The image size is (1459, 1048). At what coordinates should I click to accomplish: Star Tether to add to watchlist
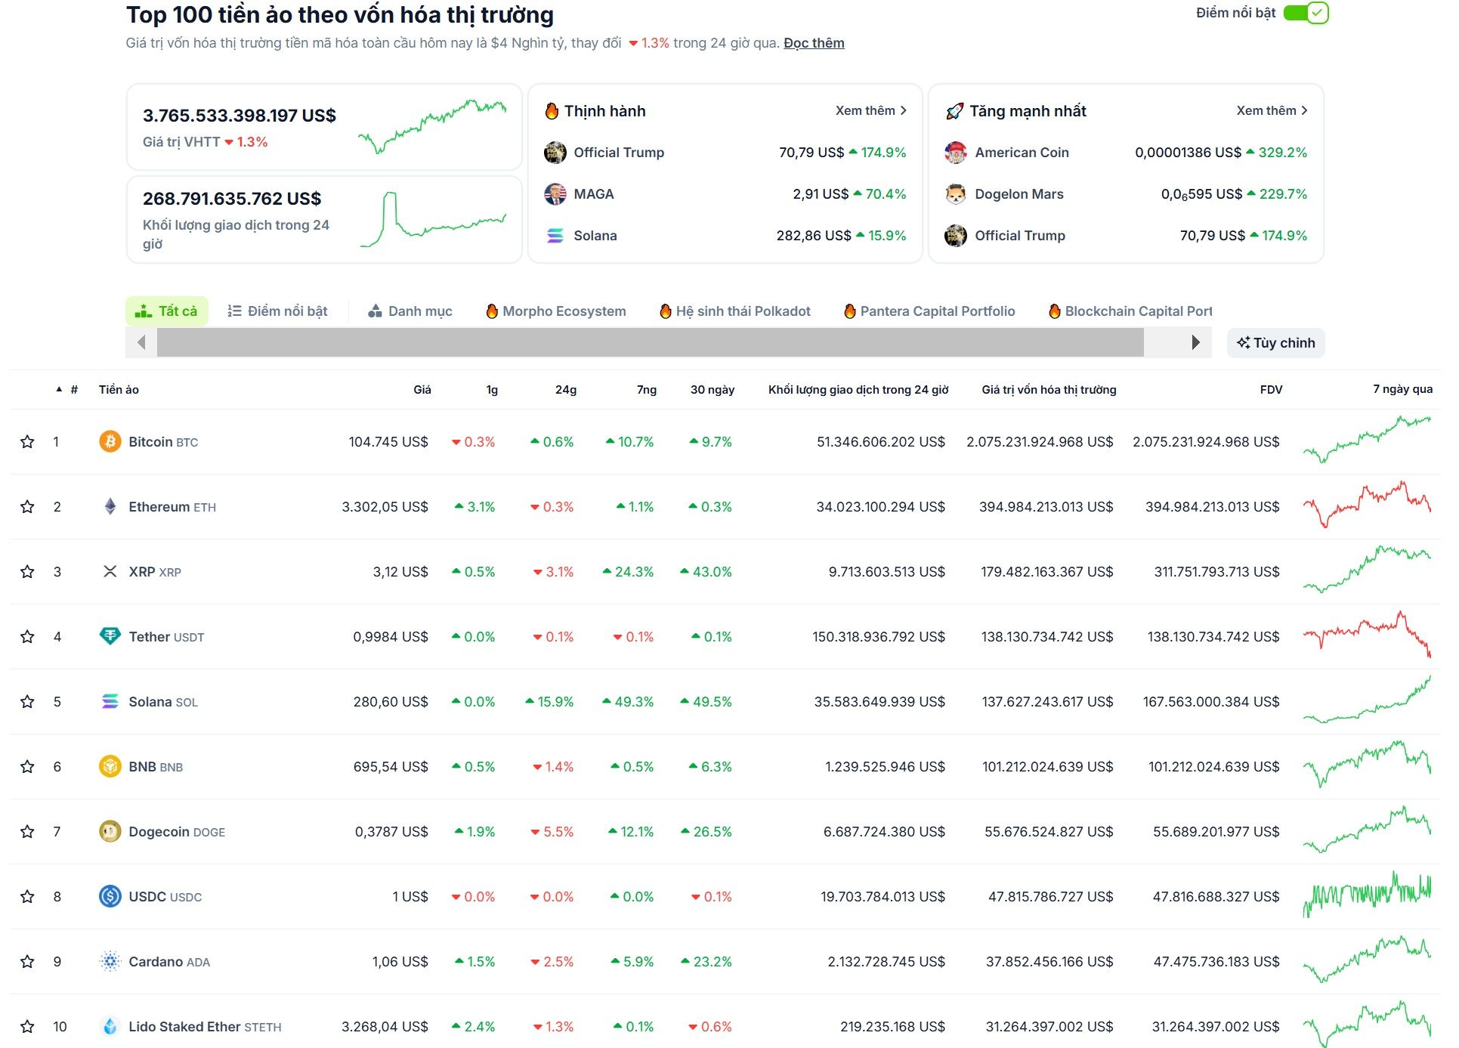27,637
